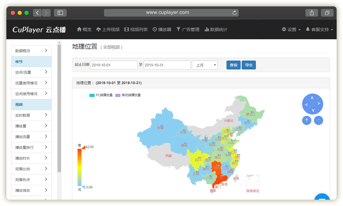This screenshot has height=206, width=343.
Task: Select 播放量排行 in the sidebar
Action: (x=31, y=147)
